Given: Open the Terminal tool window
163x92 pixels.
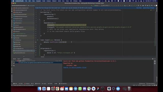Looking at the screenshot, I should point(38,84).
